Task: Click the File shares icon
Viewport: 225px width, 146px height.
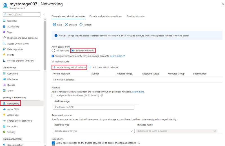Action: tap(4, 79)
